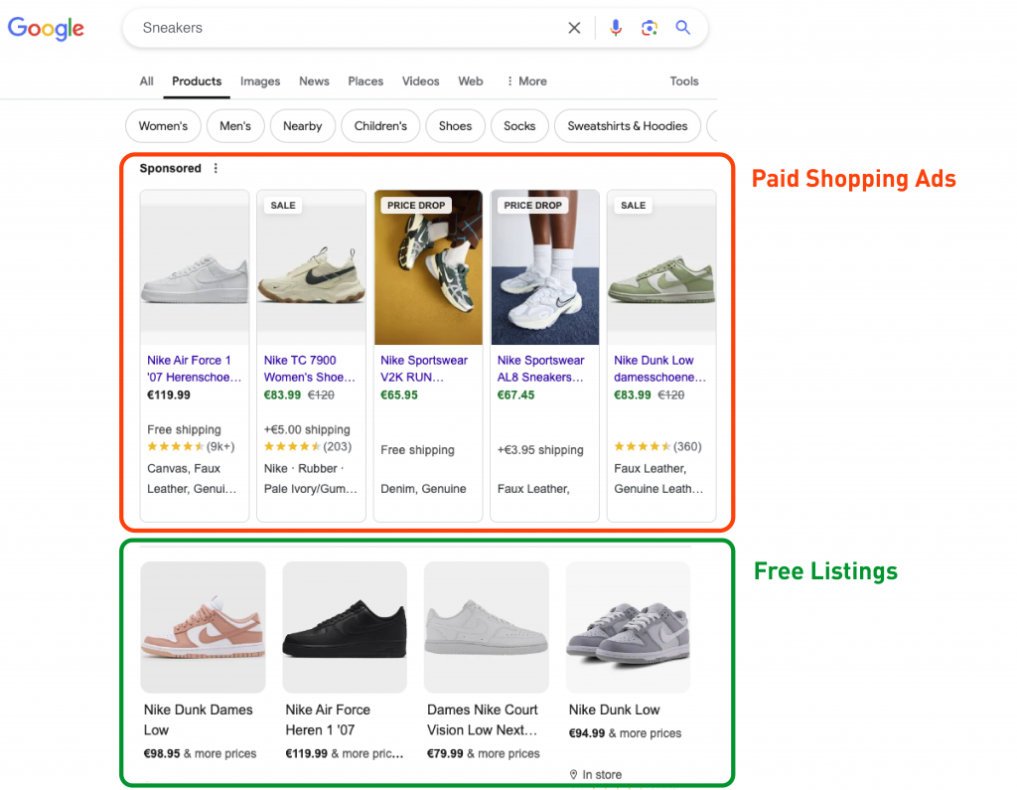The height and width of the screenshot is (790, 1017).
Task: Select the Sweatshirts & Hoodies chip
Action: coord(628,126)
